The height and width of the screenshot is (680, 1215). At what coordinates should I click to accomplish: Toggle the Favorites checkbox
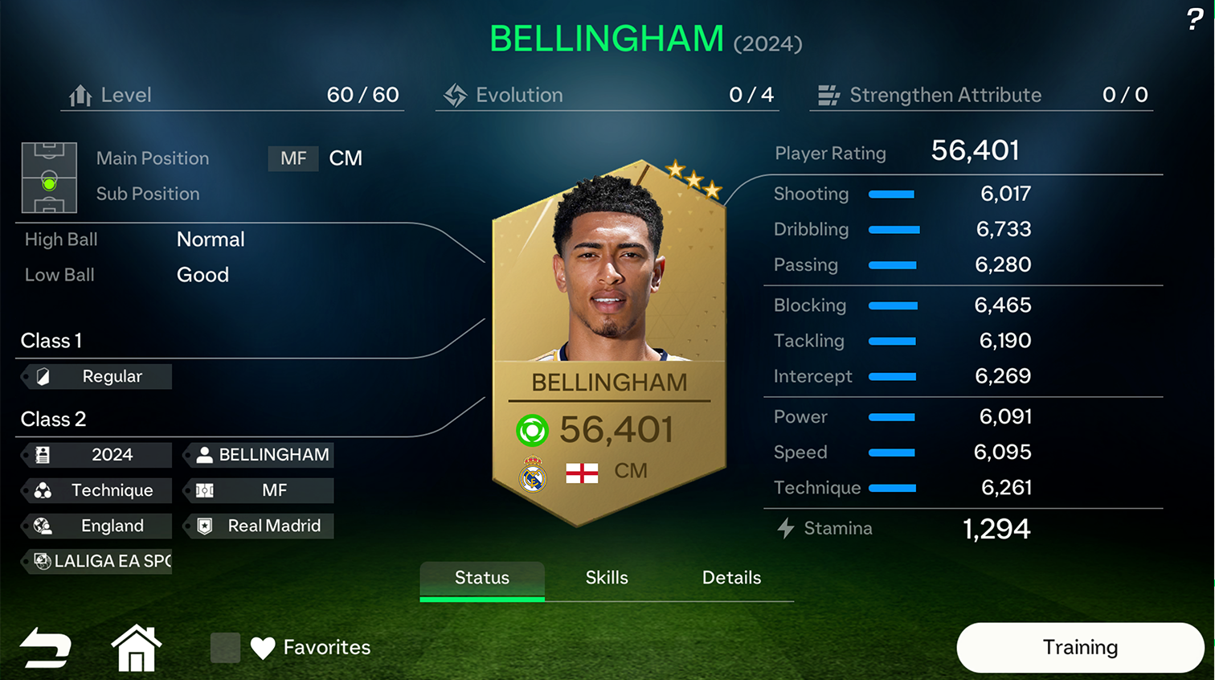(x=225, y=648)
